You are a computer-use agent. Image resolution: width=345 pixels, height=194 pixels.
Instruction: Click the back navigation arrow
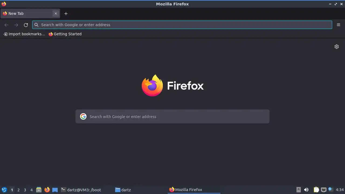[x=6, y=25]
